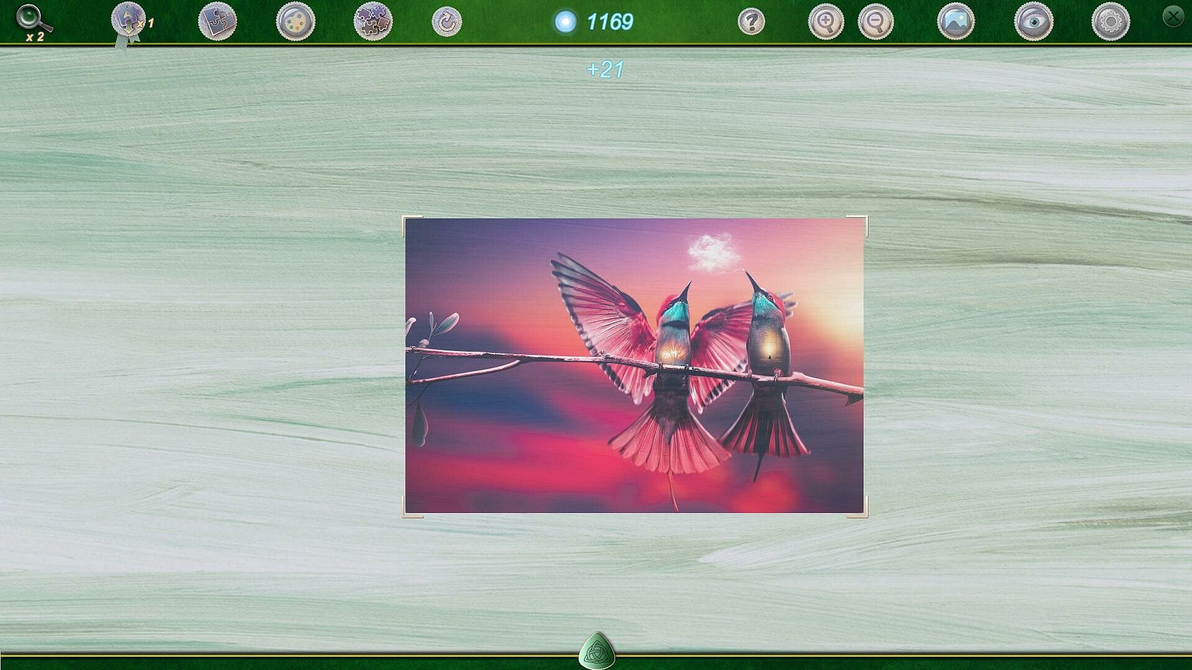The width and height of the screenshot is (1192, 670).
Task: Click the glowing blue orb currency icon
Action: pos(565,22)
